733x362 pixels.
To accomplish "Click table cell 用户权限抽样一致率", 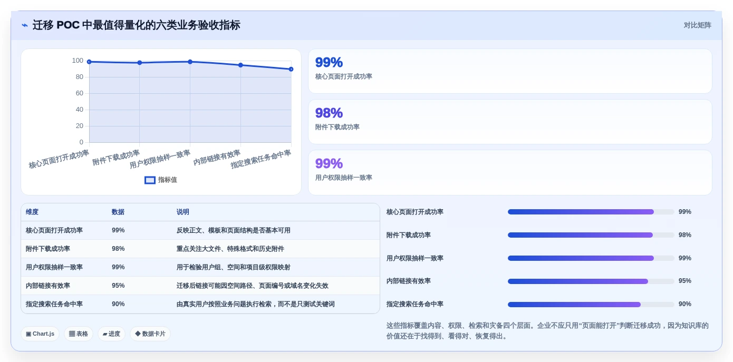I will pyautogui.click(x=54, y=268).
